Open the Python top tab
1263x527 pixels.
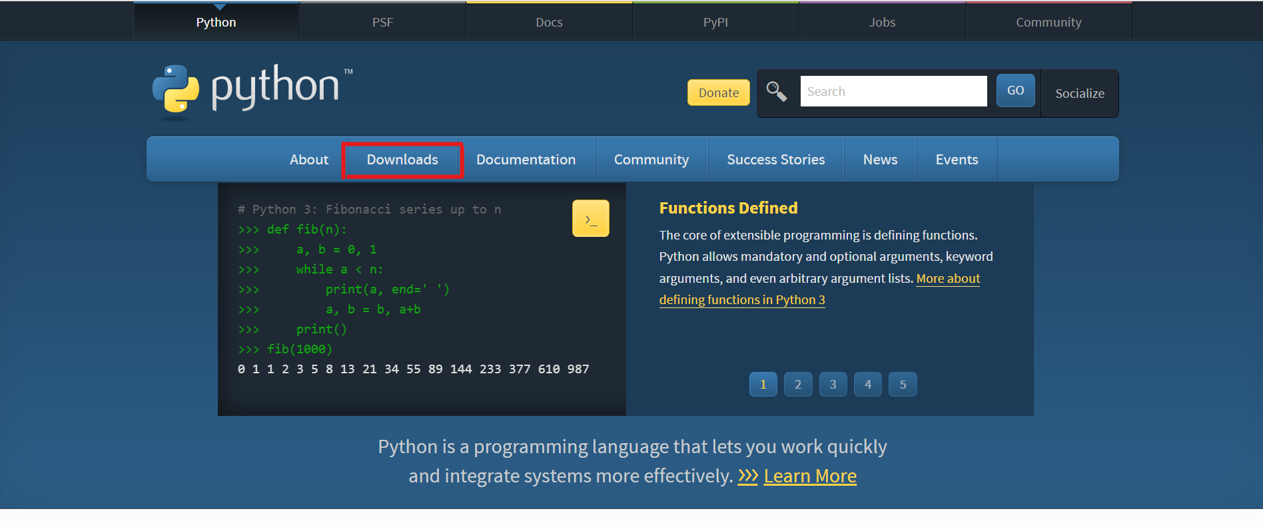pos(216,22)
